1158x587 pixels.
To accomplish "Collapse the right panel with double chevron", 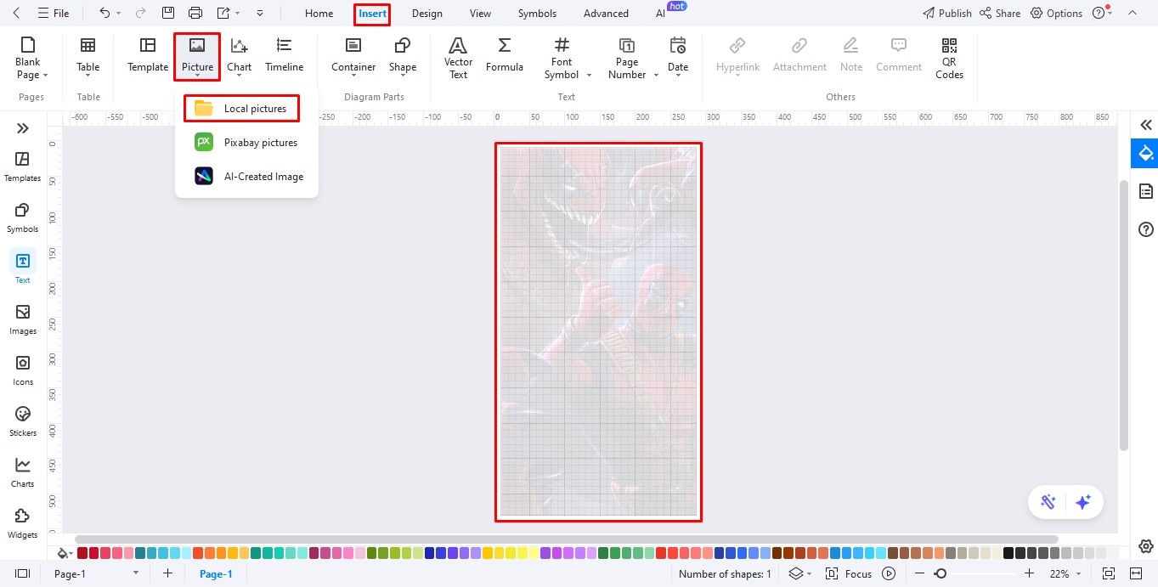I will click(1145, 125).
